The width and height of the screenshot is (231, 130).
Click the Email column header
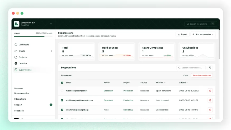coord(68,83)
